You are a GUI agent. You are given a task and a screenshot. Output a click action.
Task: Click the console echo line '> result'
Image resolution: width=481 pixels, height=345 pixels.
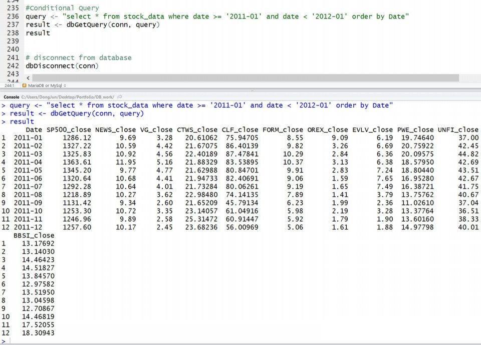18,121
